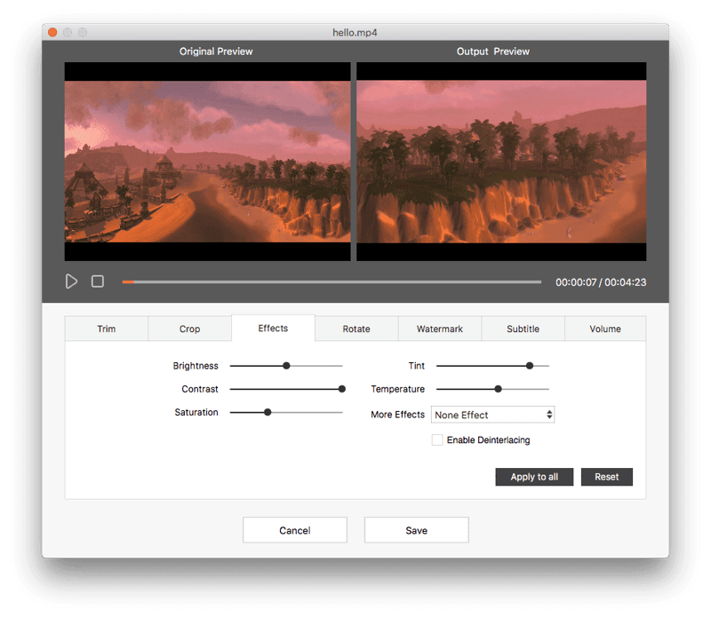Select the Rotate tab
This screenshot has height=618, width=711.
pyautogui.click(x=356, y=329)
